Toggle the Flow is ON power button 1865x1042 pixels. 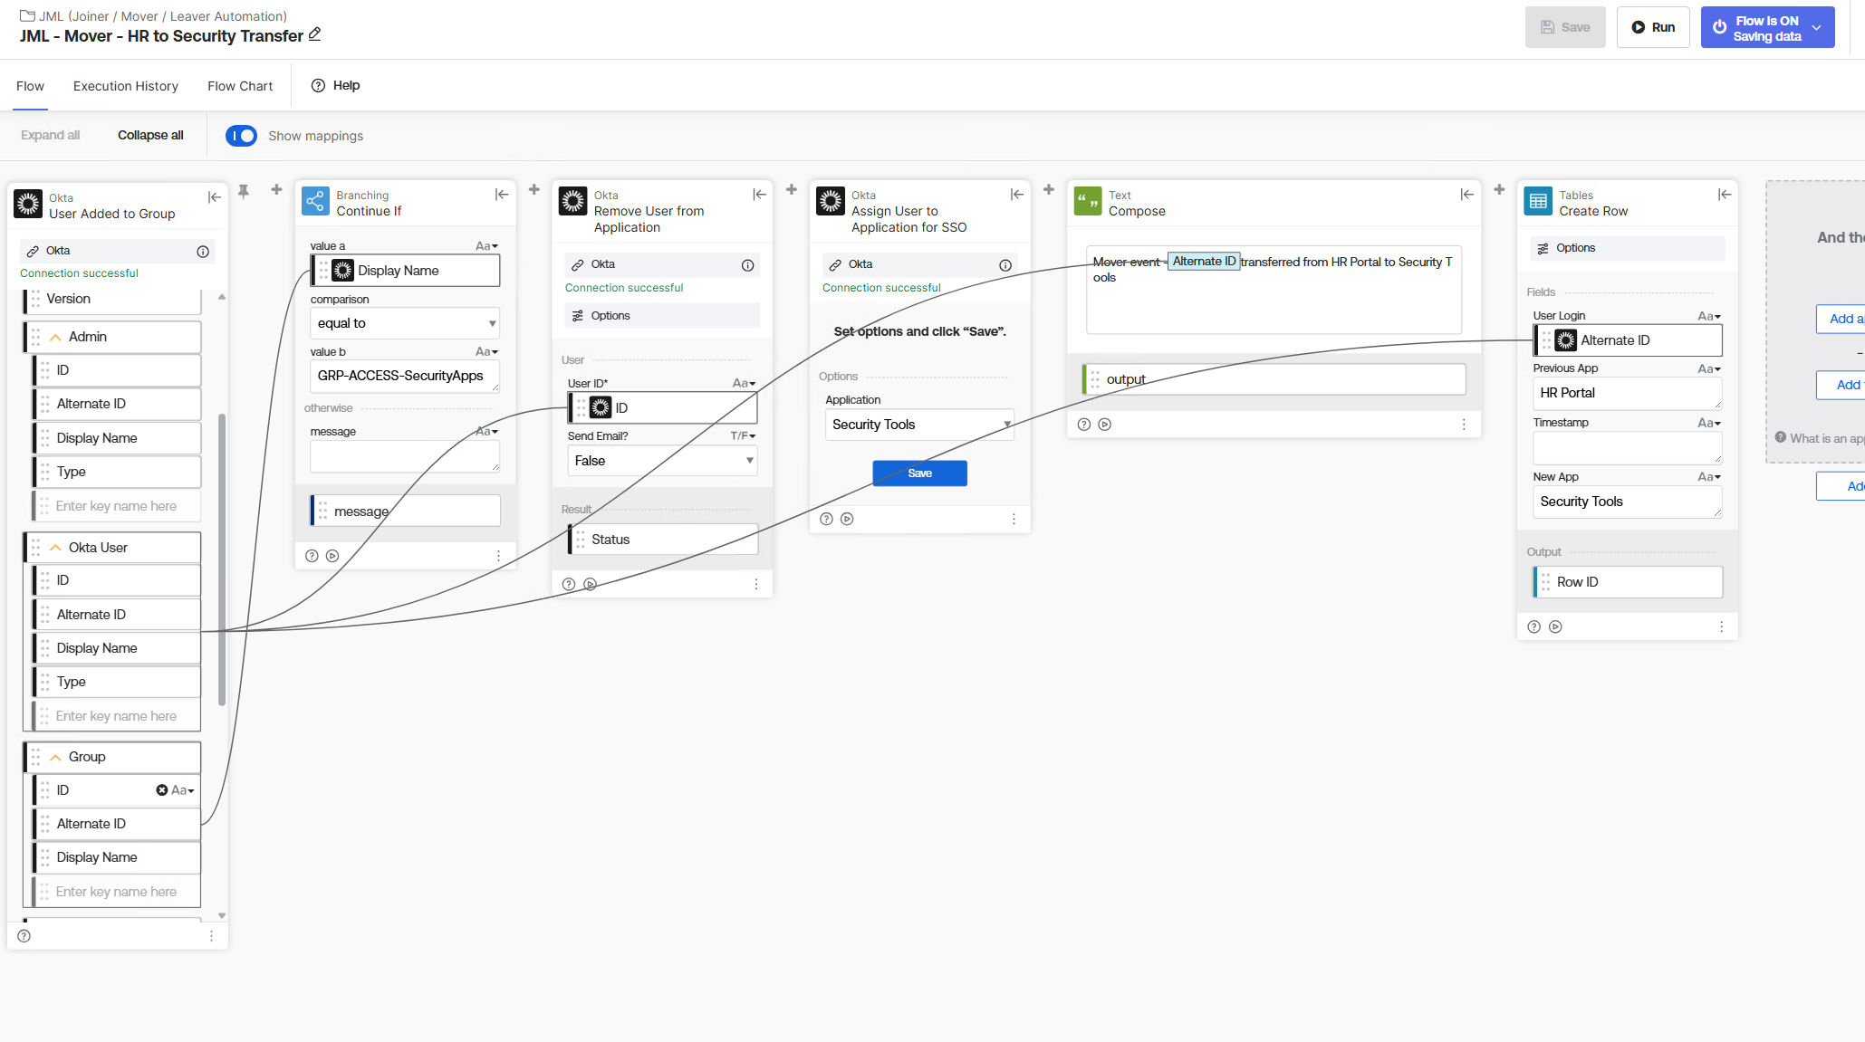1718,27
